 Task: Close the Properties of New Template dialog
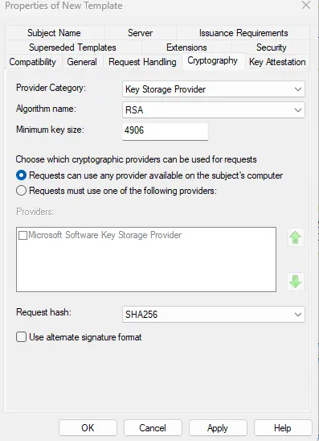[x=306, y=6]
